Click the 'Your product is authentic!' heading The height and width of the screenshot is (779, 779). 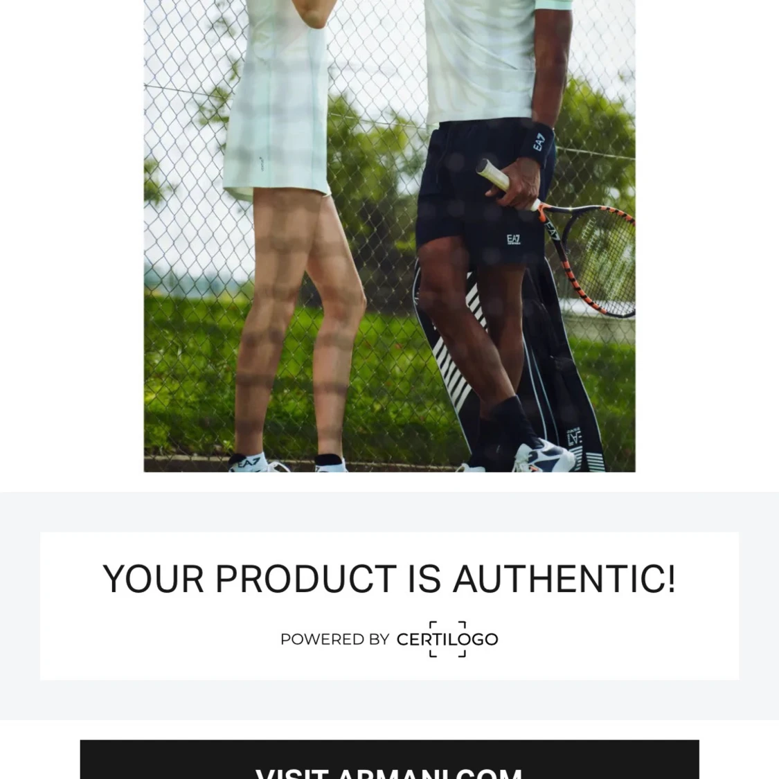[389, 579]
